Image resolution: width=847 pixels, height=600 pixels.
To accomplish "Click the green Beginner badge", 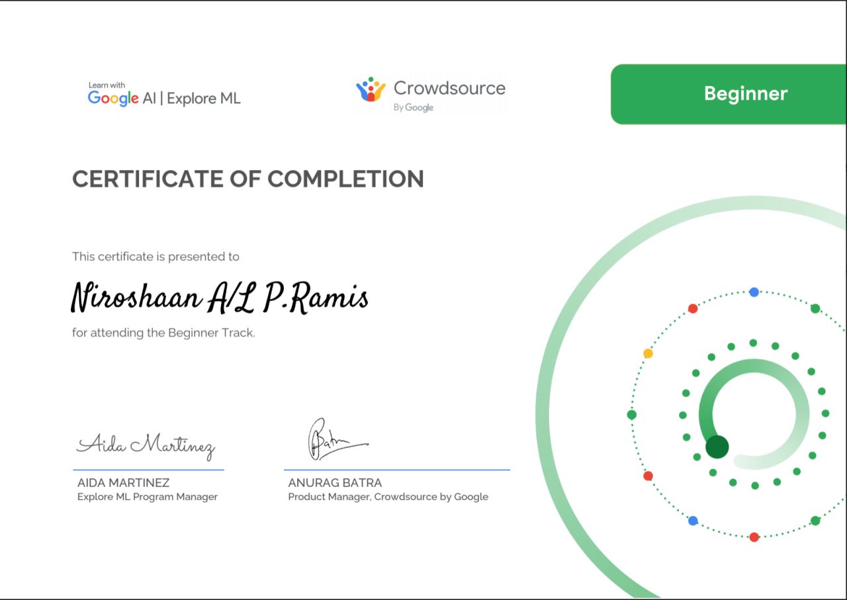I will tap(729, 94).
